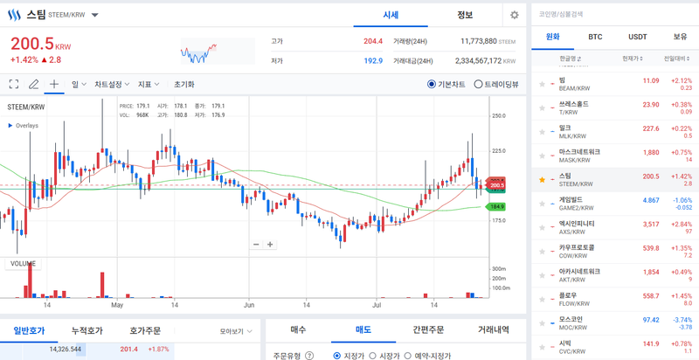Switch to 일반호가 order book tab
Viewport: 699px width, 360px height.
tap(29, 330)
